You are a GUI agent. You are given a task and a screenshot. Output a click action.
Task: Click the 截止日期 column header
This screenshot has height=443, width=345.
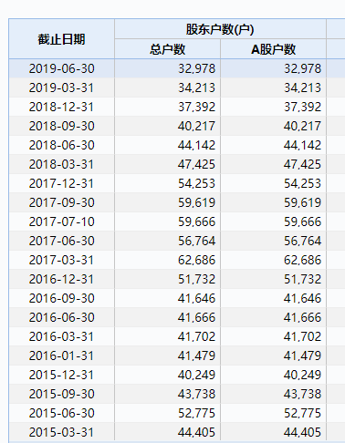click(61, 39)
